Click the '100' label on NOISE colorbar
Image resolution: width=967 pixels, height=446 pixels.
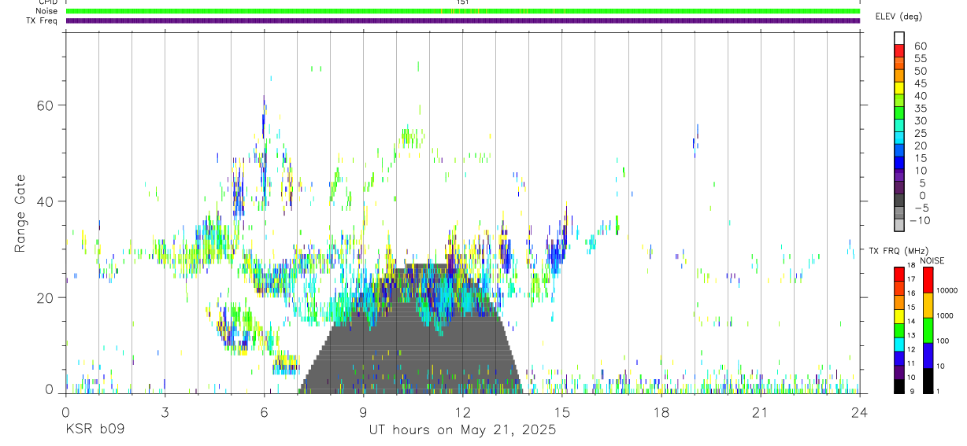943,341
